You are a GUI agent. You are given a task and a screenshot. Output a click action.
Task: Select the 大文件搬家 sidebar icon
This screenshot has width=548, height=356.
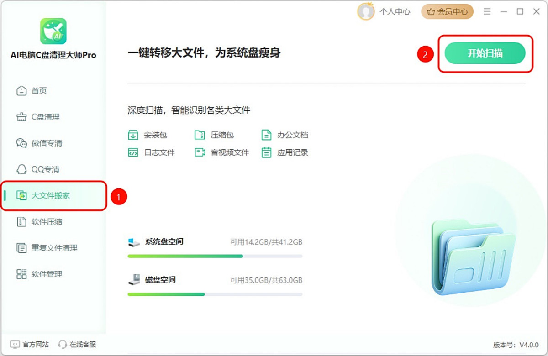[x=21, y=196]
